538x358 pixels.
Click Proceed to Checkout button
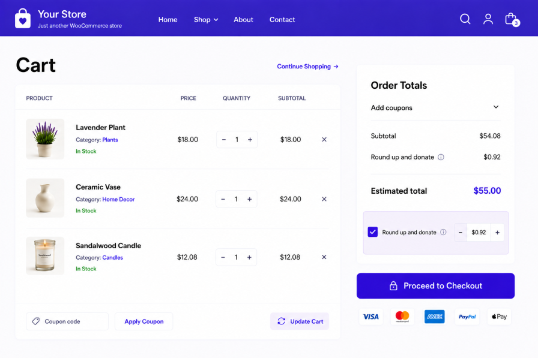(x=435, y=285)
